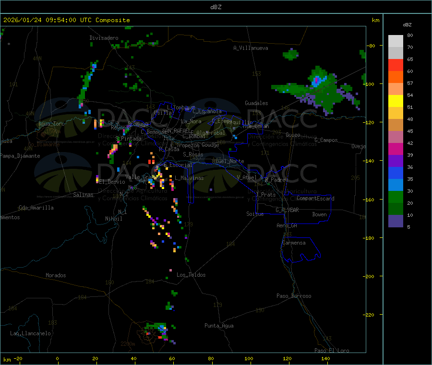Click the Soitue map label
This screenshot has height=365, width=432.
click(x=255, y=214)
